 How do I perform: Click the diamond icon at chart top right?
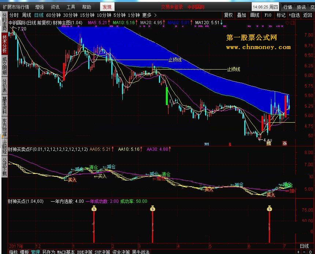point(287,23)
